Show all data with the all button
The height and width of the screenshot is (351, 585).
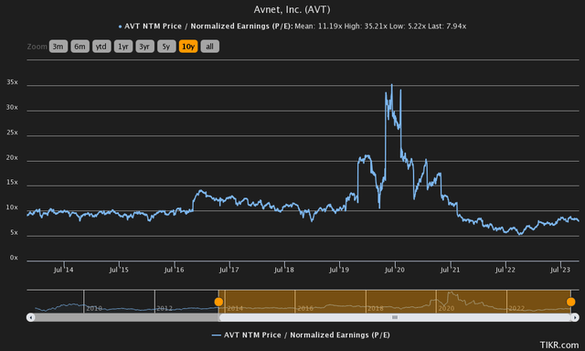209,47
